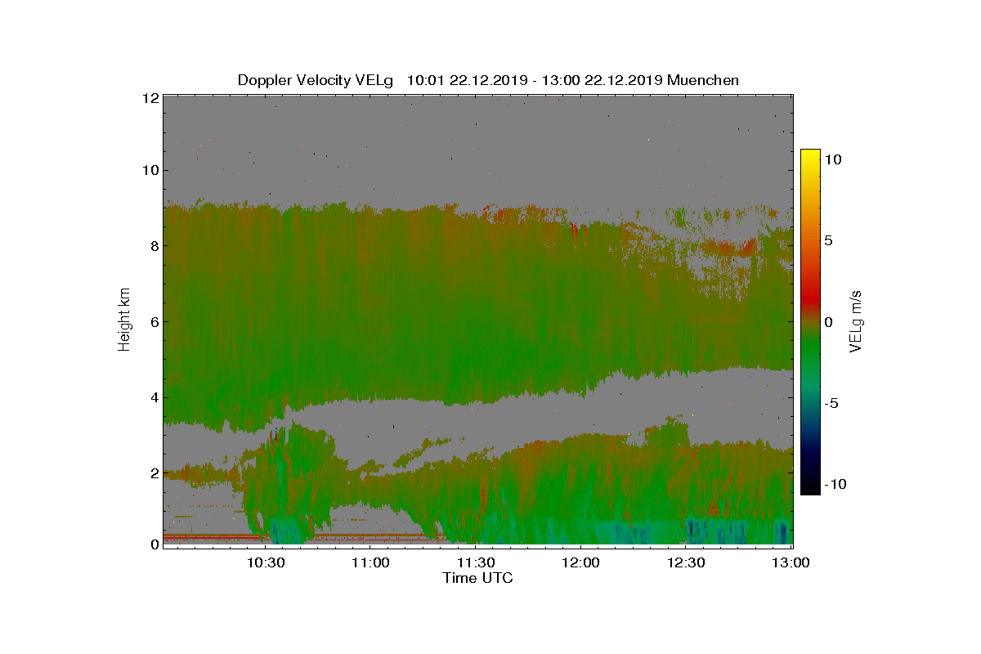
Task: Click the '6' height tick label
Action: click(154, 322)
